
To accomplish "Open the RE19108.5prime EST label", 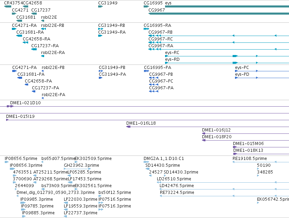I will pyautogui.click(x=250, y=159).
